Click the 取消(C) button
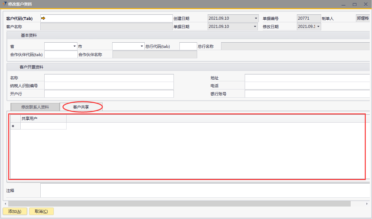Screen dimensions: 372x219 [41, 211]
